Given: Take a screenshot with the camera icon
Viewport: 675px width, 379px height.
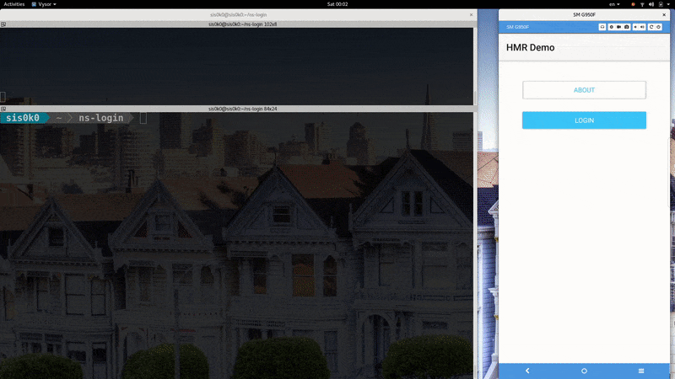Looking at the screenshot, I should pos(627,27).
